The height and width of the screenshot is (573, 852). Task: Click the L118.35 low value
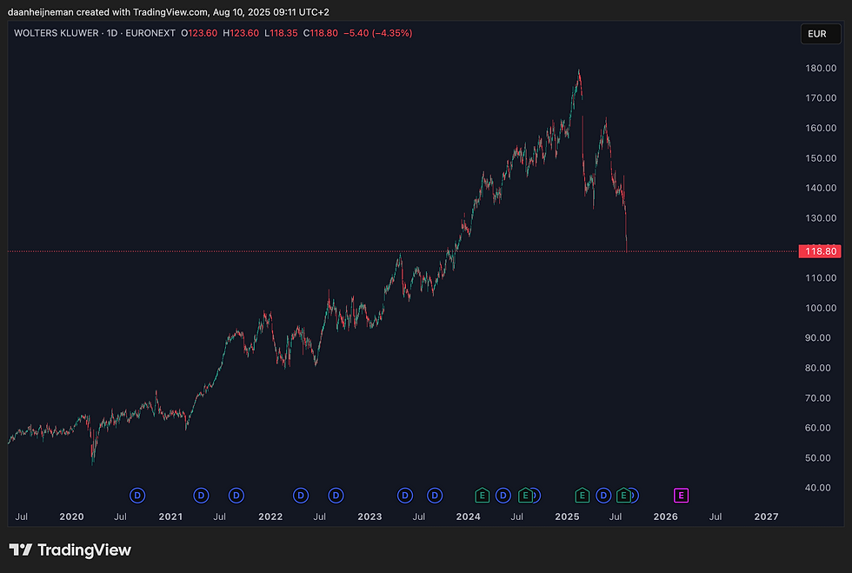(281, 33)
